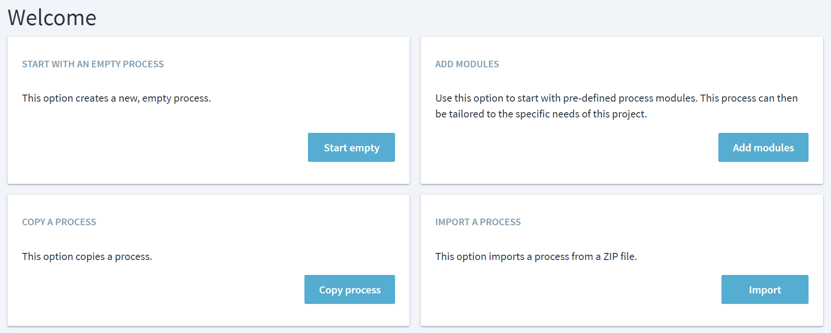Viewport: 831px width, 333px height.
Task: Select the 'Start with an empty process' heading
Action: pos(93,64)
